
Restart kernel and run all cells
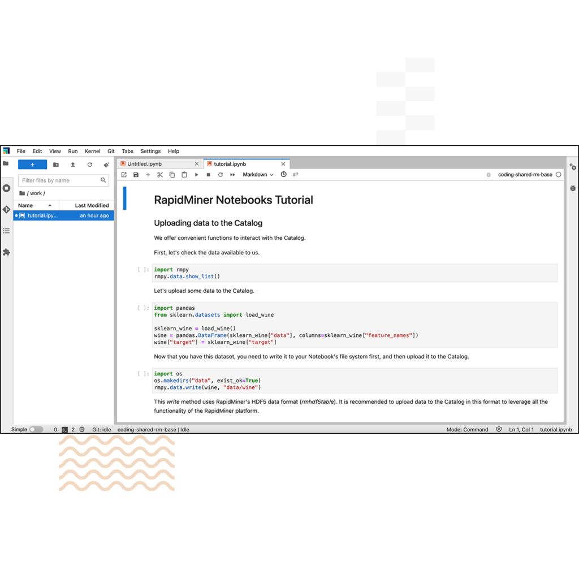tap(232, 175)
